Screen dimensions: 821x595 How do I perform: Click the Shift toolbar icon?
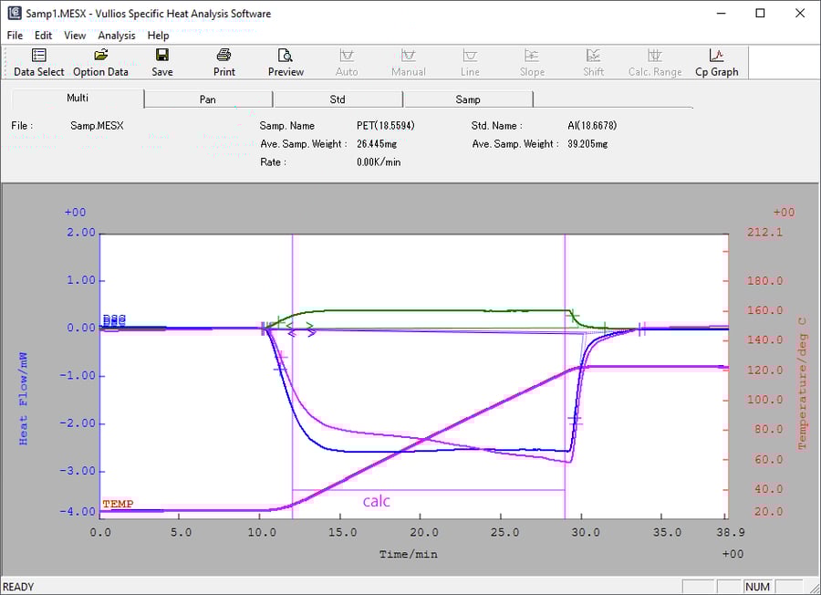click(x=593, y=62)
